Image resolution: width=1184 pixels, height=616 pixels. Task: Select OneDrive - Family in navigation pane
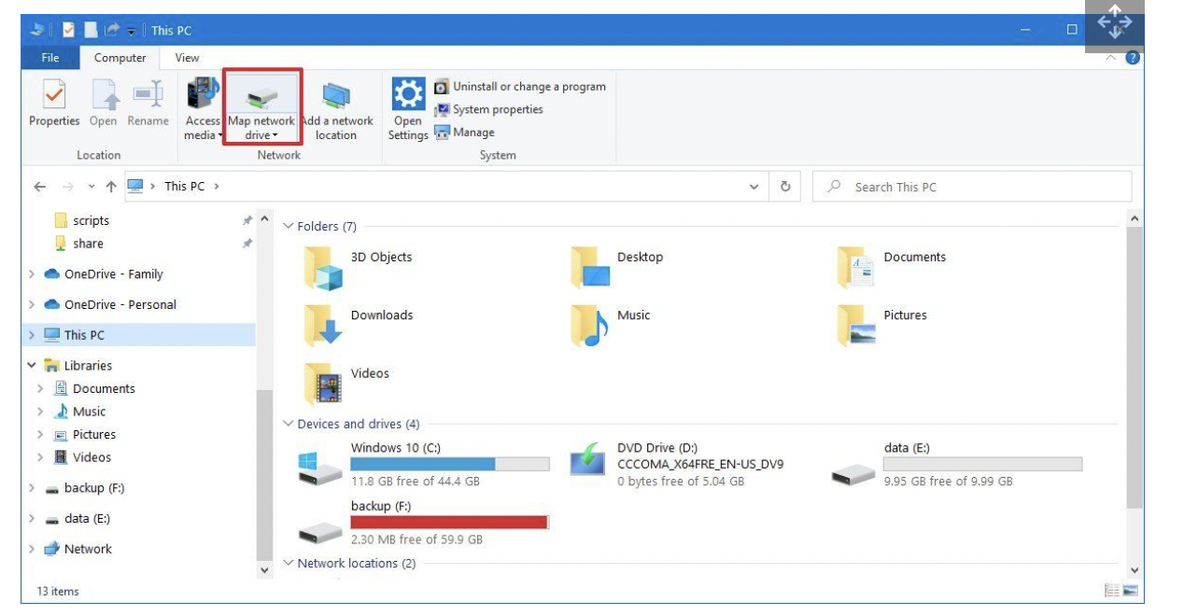(103, 274)
